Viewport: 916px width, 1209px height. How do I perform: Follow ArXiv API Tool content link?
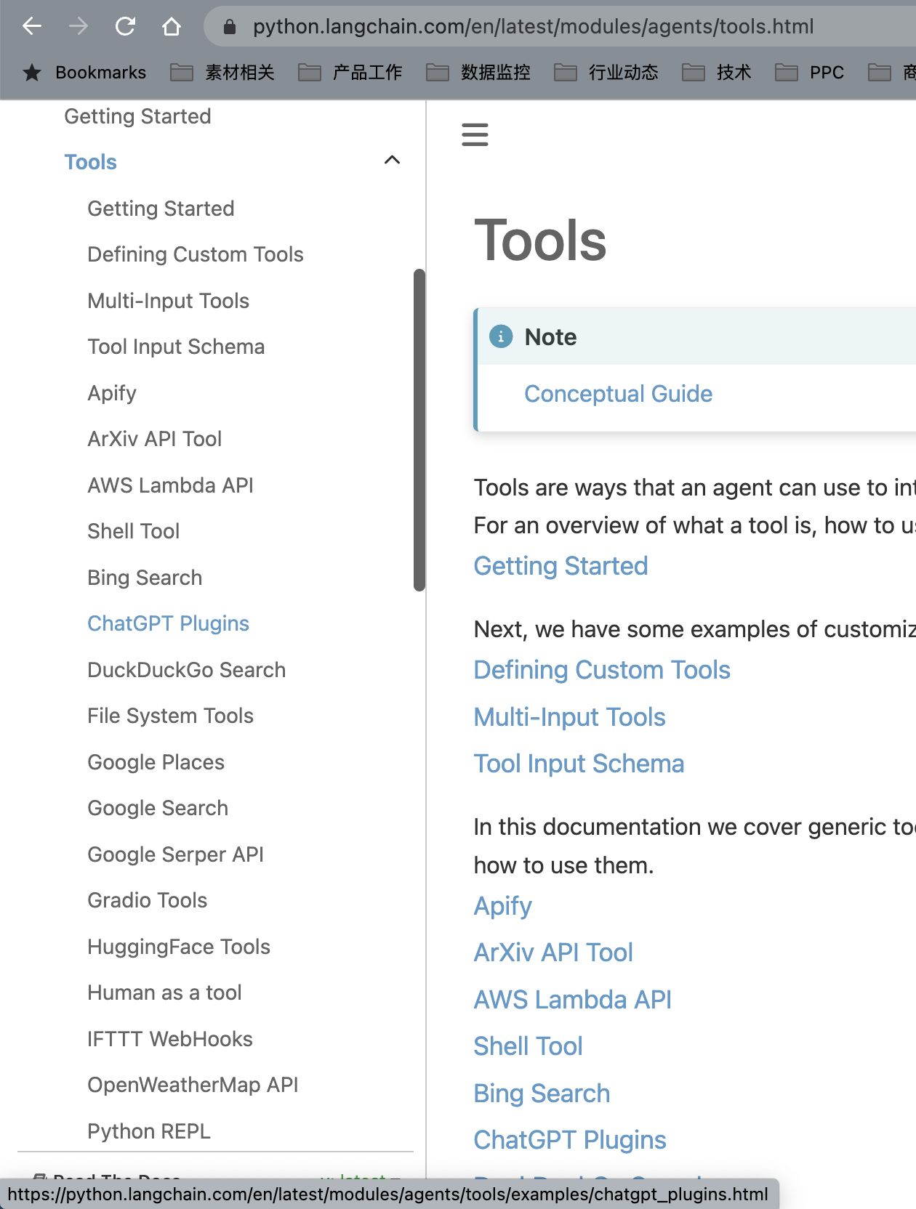(554, 953)
